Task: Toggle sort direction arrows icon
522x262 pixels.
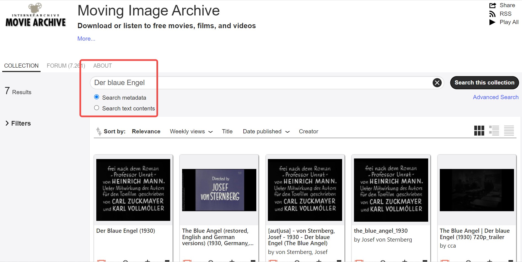Action: tap(98, 131)
